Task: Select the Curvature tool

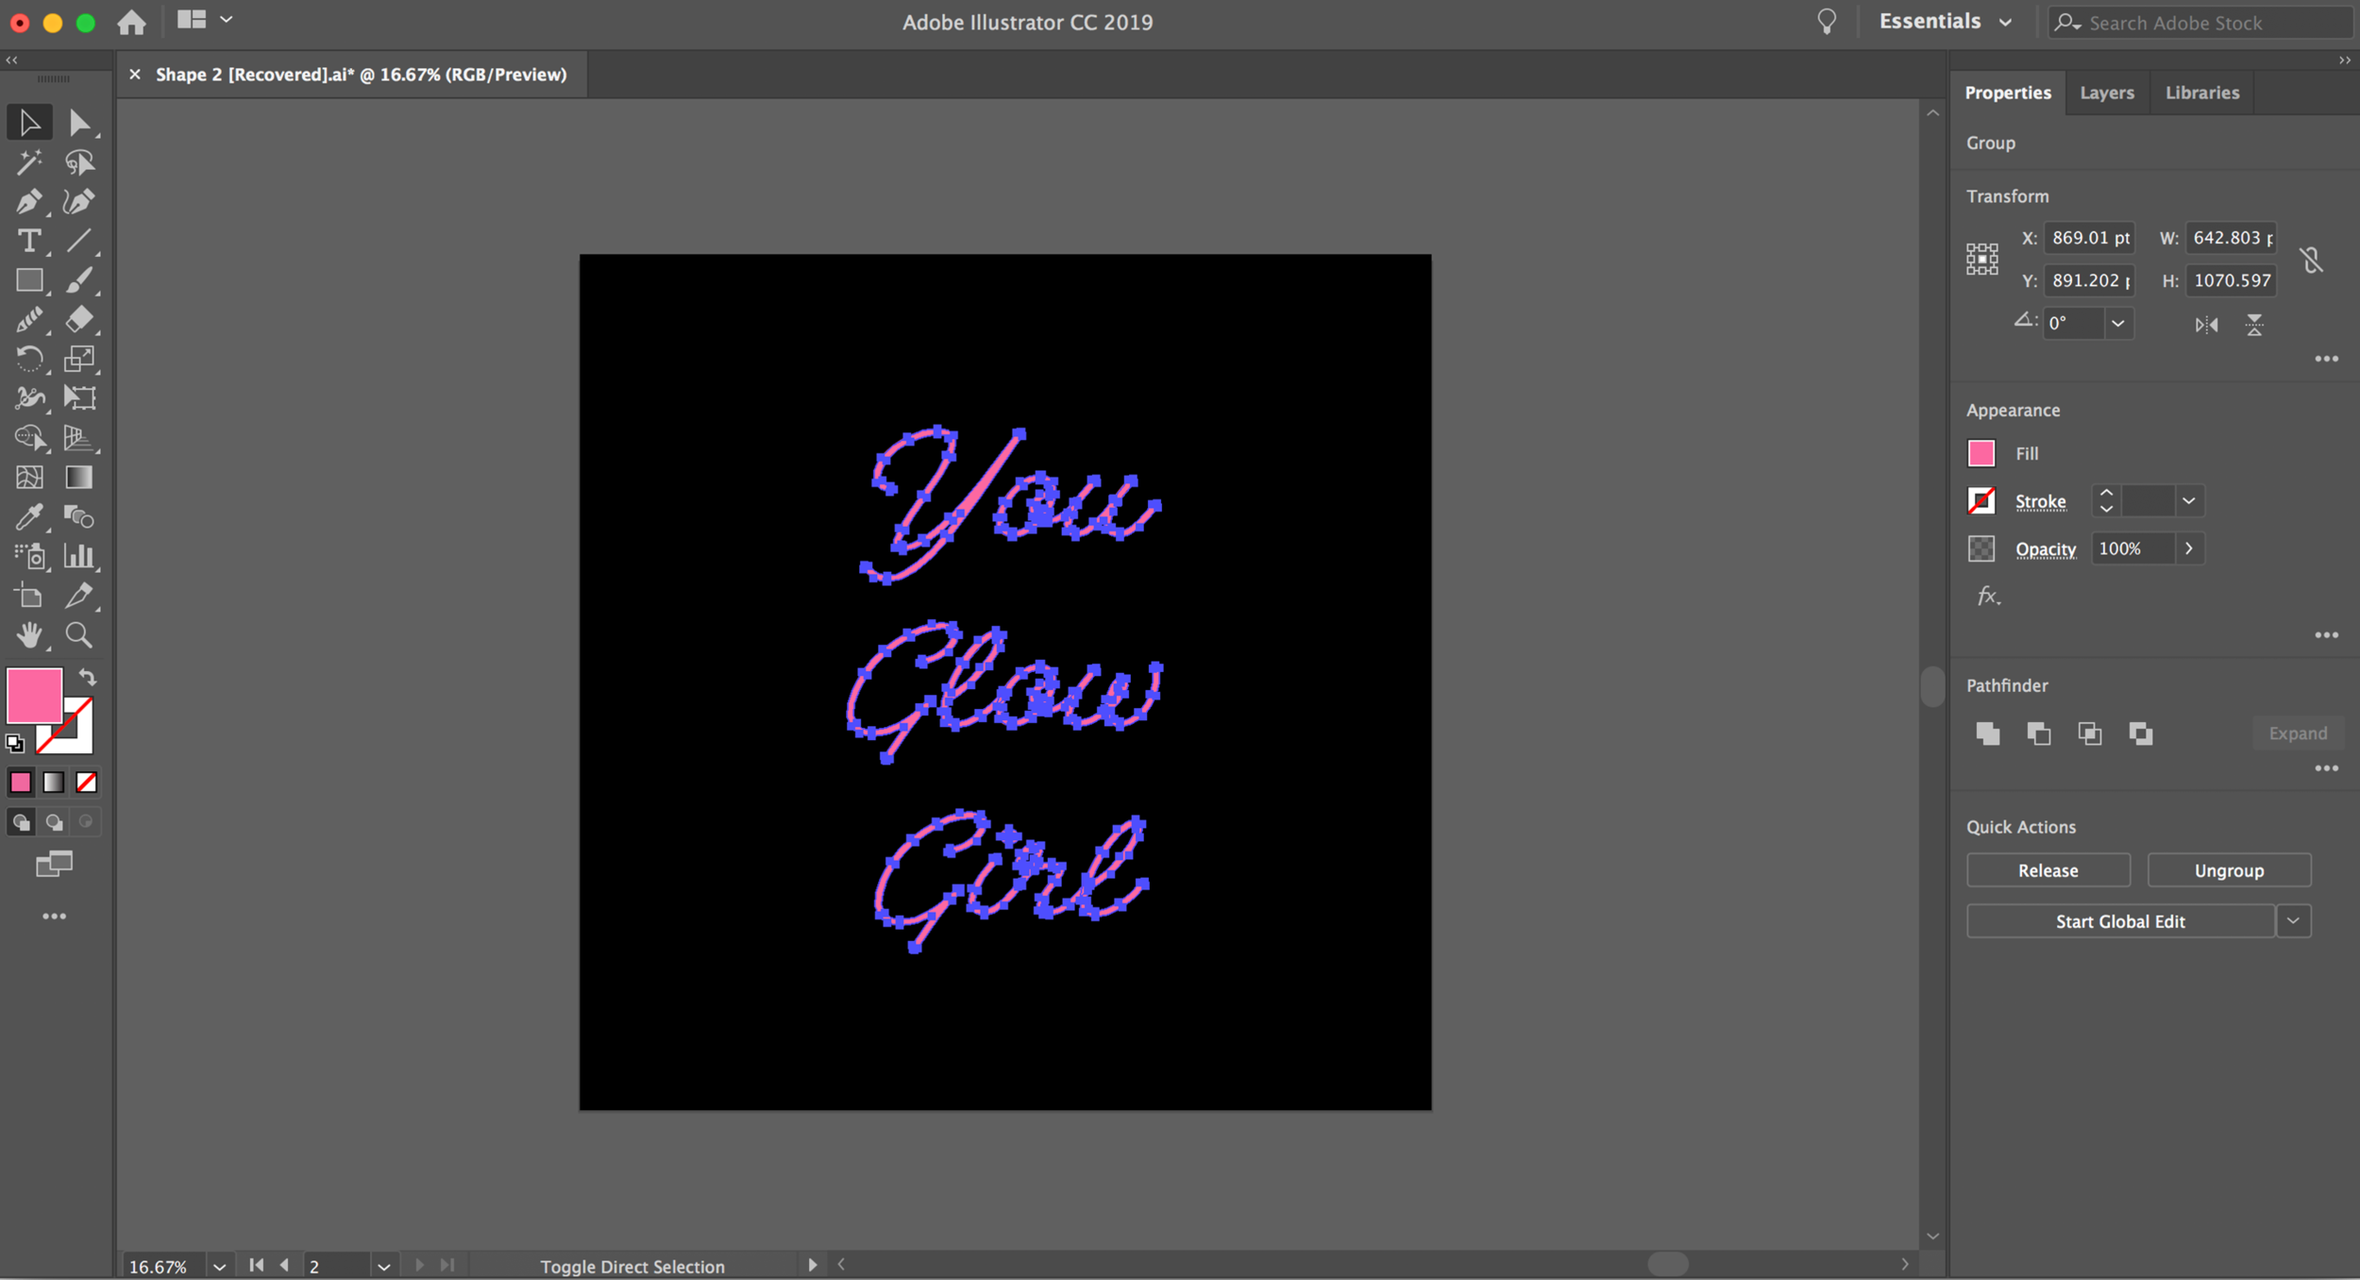Action: click(x=79, y=201)
